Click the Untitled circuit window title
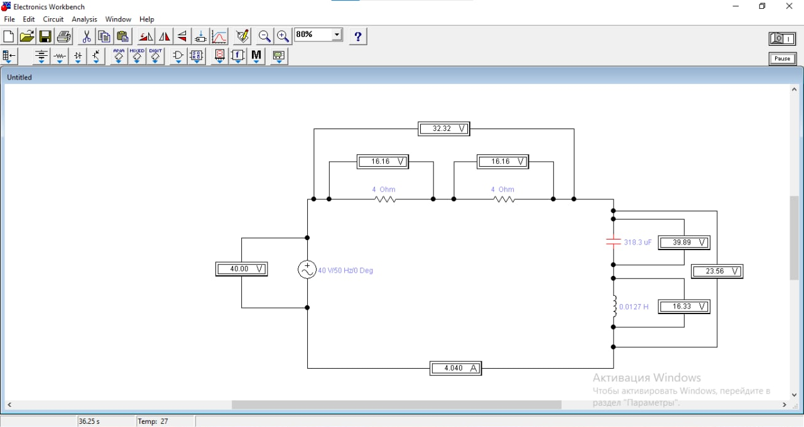Viewport: 804px width, 427px height. [x=19, y=77]
